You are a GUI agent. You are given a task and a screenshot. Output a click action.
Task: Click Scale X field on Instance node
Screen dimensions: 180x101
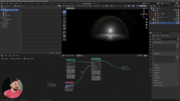[x=96, y=77]
